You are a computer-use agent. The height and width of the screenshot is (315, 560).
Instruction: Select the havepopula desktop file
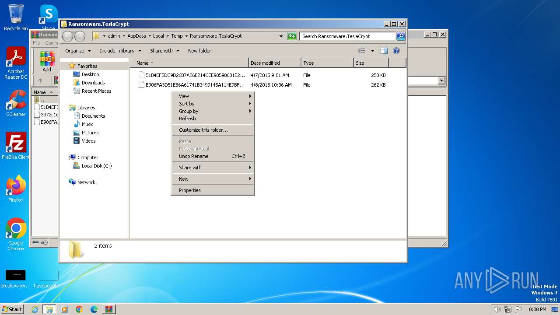point(49,279)
